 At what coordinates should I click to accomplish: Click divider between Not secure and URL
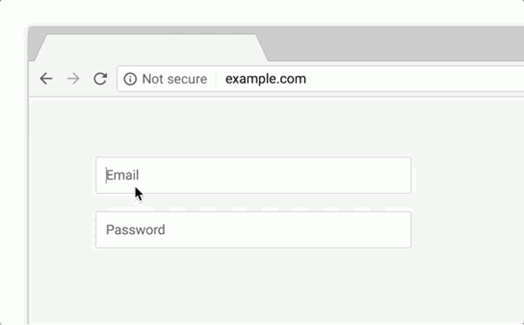pyautogui.click(x=216, y=79)
